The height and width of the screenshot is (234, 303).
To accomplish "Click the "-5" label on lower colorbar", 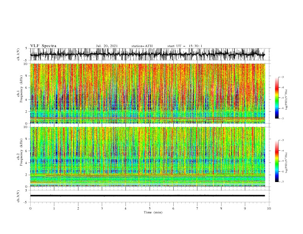I will (x=282, y=161).
